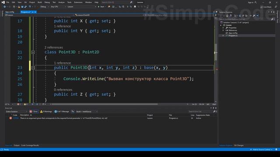This screenshot has width=280, height=157.
Task: Click the editor warning count indicator
Action: (25, 104)
